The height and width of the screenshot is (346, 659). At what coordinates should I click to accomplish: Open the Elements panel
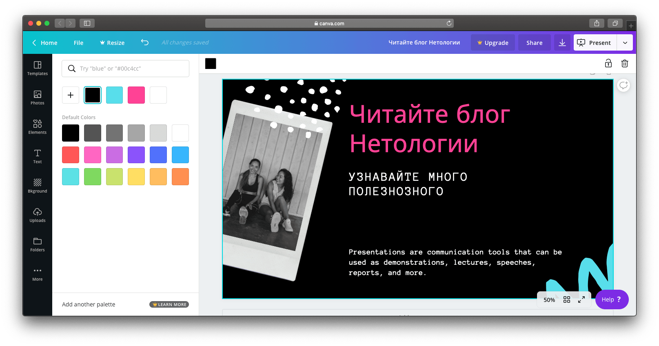[38, 127]
